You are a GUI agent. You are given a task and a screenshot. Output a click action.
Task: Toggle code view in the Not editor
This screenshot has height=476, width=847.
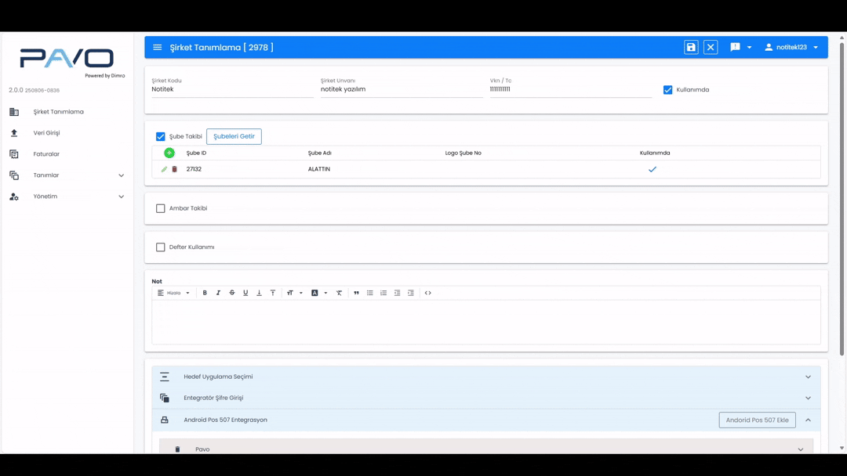click(x=428, y=293)
